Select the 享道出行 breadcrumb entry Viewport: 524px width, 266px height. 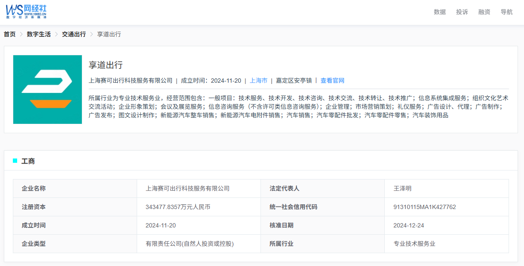(109, 34)
